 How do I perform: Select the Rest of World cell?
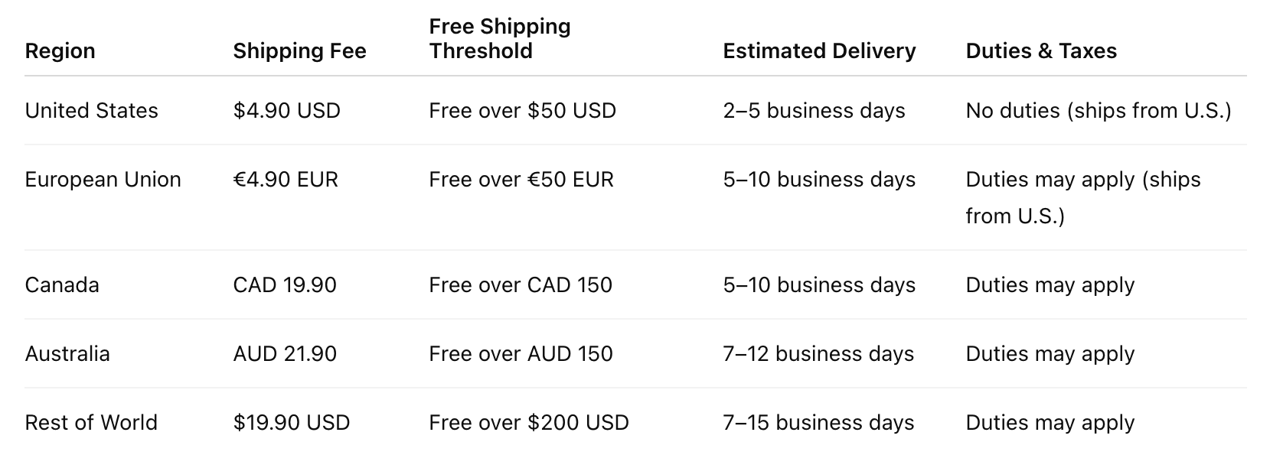(x=91, y=422)
